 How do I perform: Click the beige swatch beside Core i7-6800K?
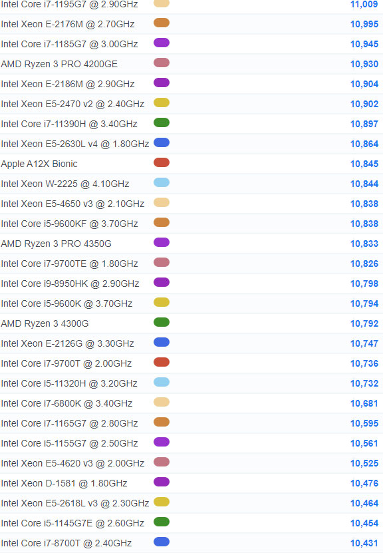(x=162, y=402)
